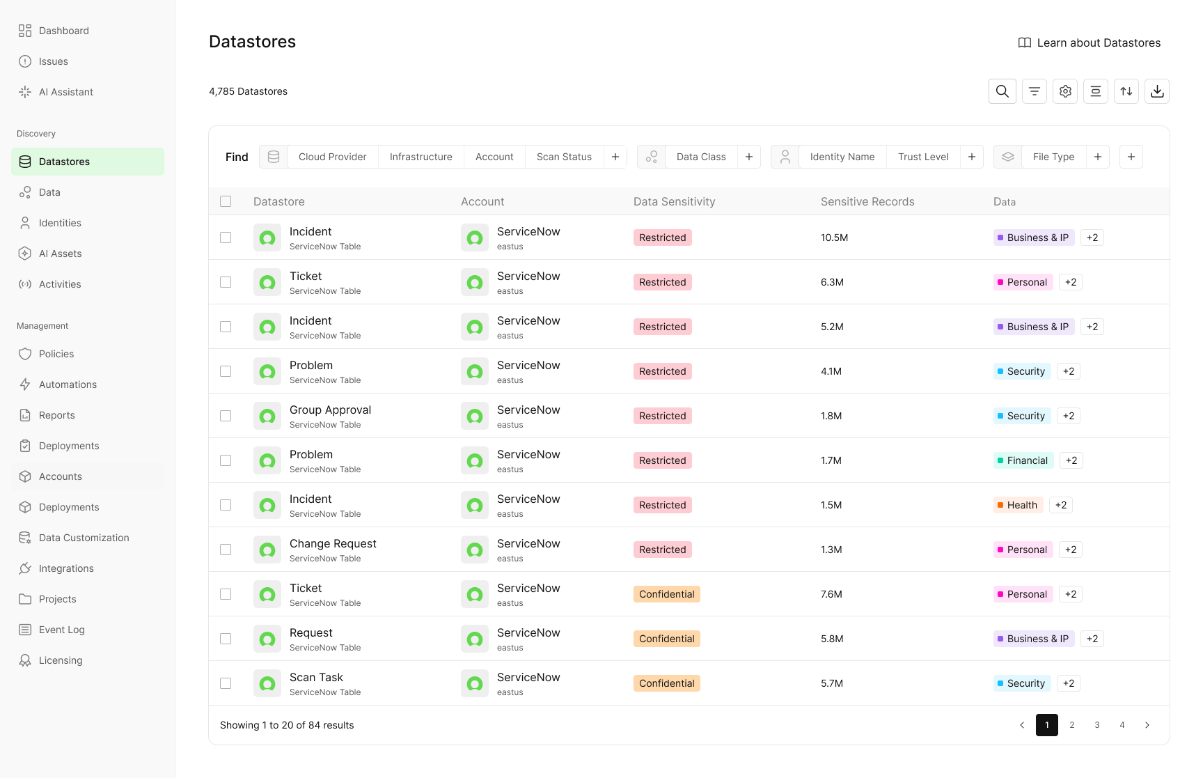Check the Scan Task row checkbox
This screenshot has width=1203, height=778.
[225, 683]
